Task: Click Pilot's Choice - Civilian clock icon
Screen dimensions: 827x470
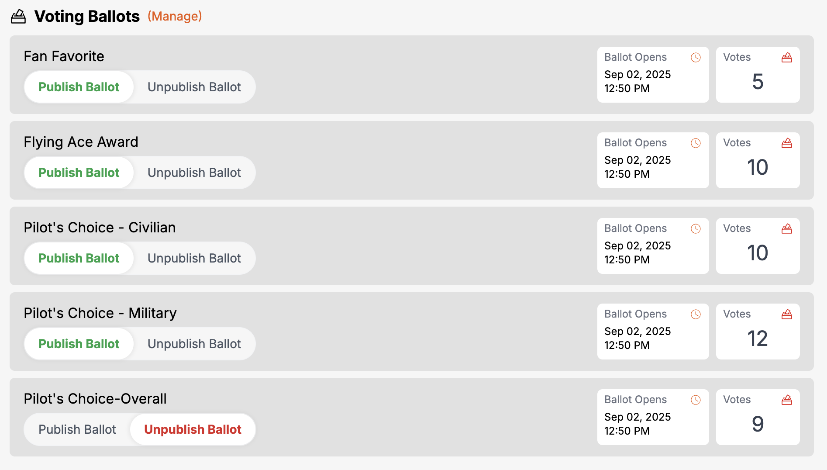Action: point(696,229)
